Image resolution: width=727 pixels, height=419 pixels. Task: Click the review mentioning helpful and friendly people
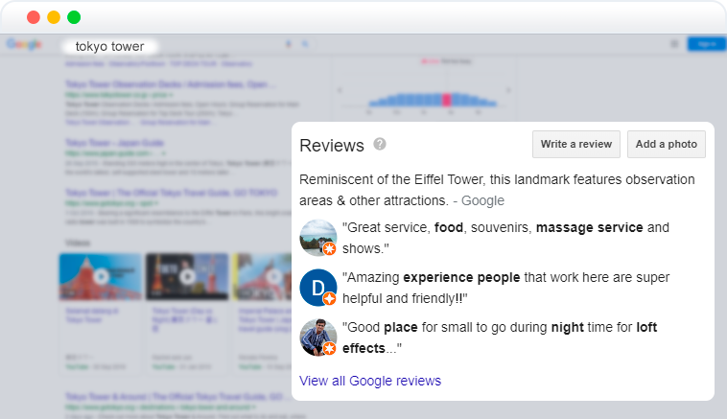(x=505, y=288)
